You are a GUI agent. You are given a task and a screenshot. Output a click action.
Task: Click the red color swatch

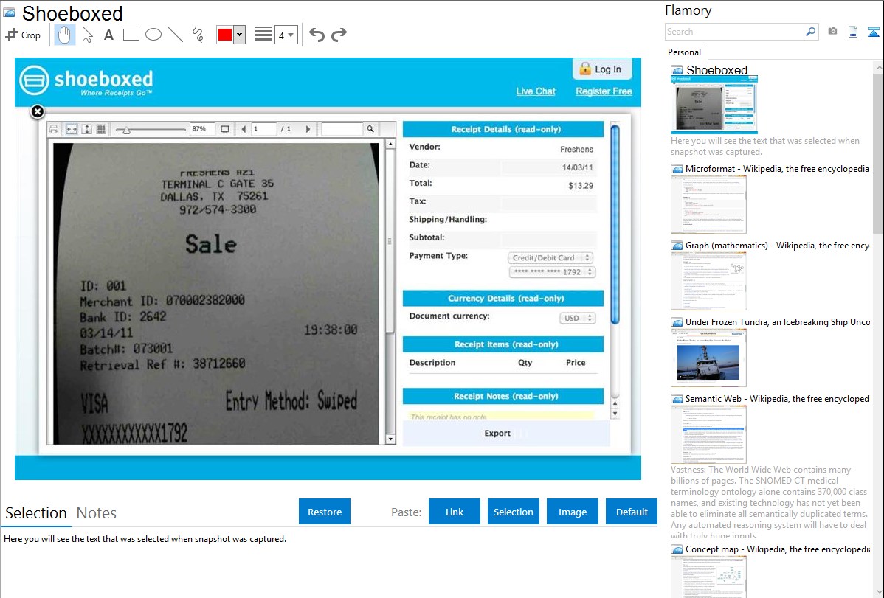point(225,35)
